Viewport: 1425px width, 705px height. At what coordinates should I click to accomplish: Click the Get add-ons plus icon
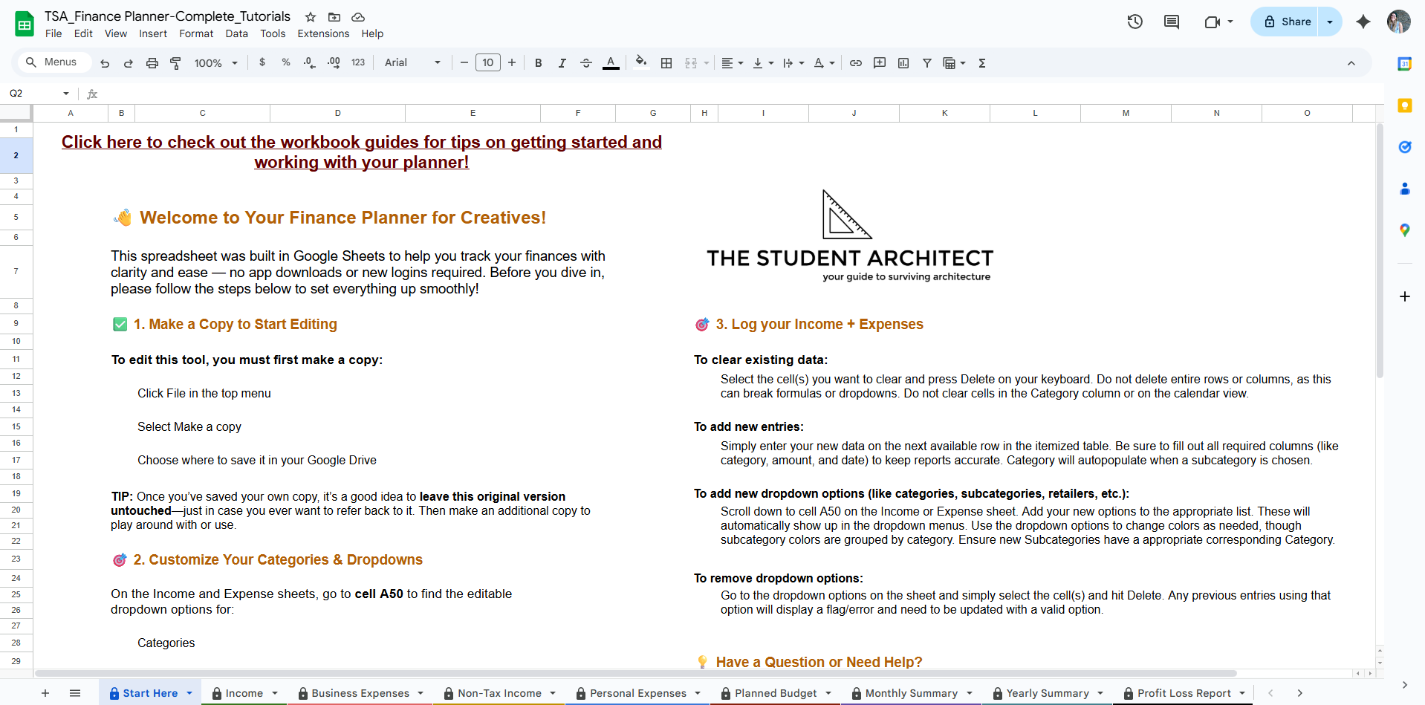pos(1405,296)
